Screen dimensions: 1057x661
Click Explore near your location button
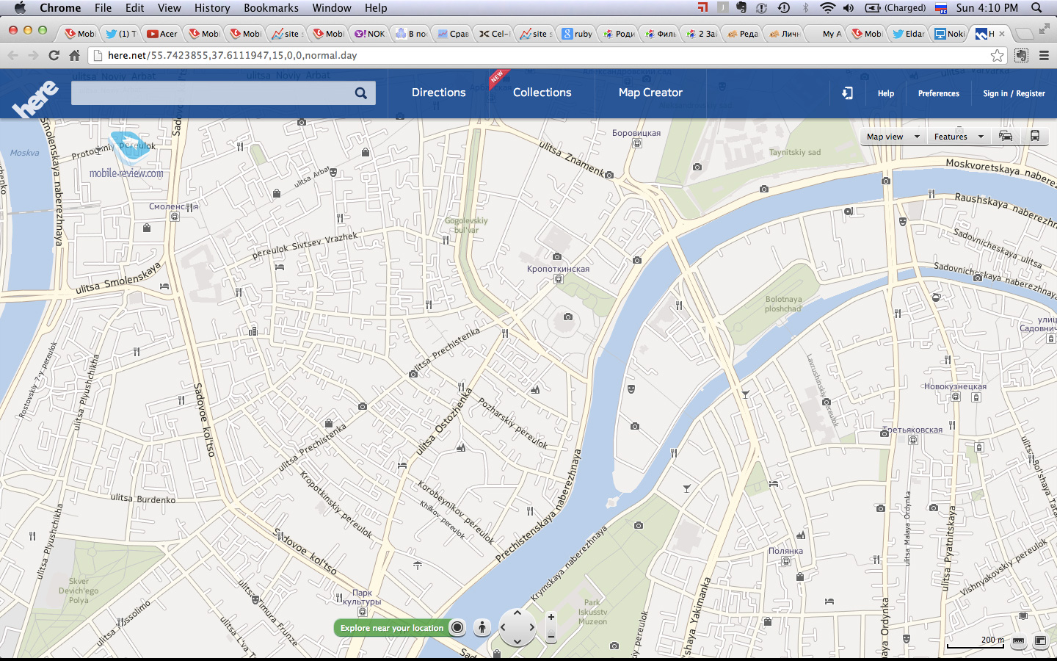coord(391,628)
